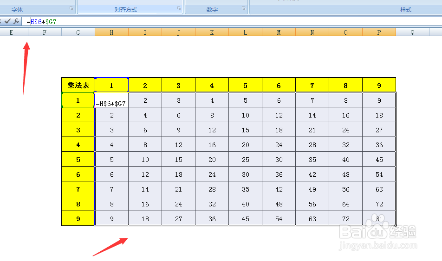Confirm the formula with the checkmark icon
This screenshot has height=261, width=442.
[7, 21]
